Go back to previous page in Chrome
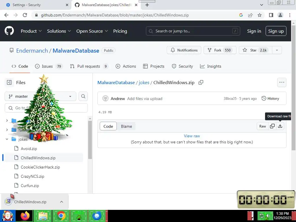This screenshot has height=222, width=296. [6, 15]
